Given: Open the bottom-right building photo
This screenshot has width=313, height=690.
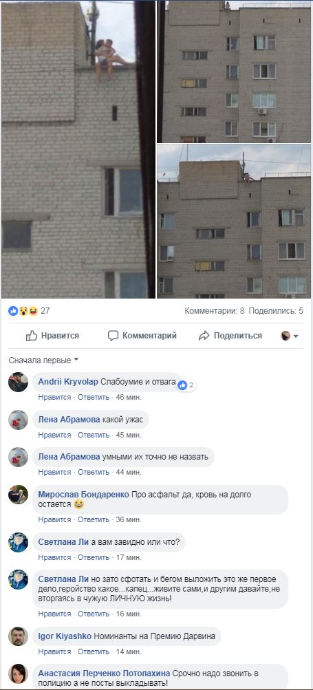Looking at the screenshot, I should tap(234, 222).
